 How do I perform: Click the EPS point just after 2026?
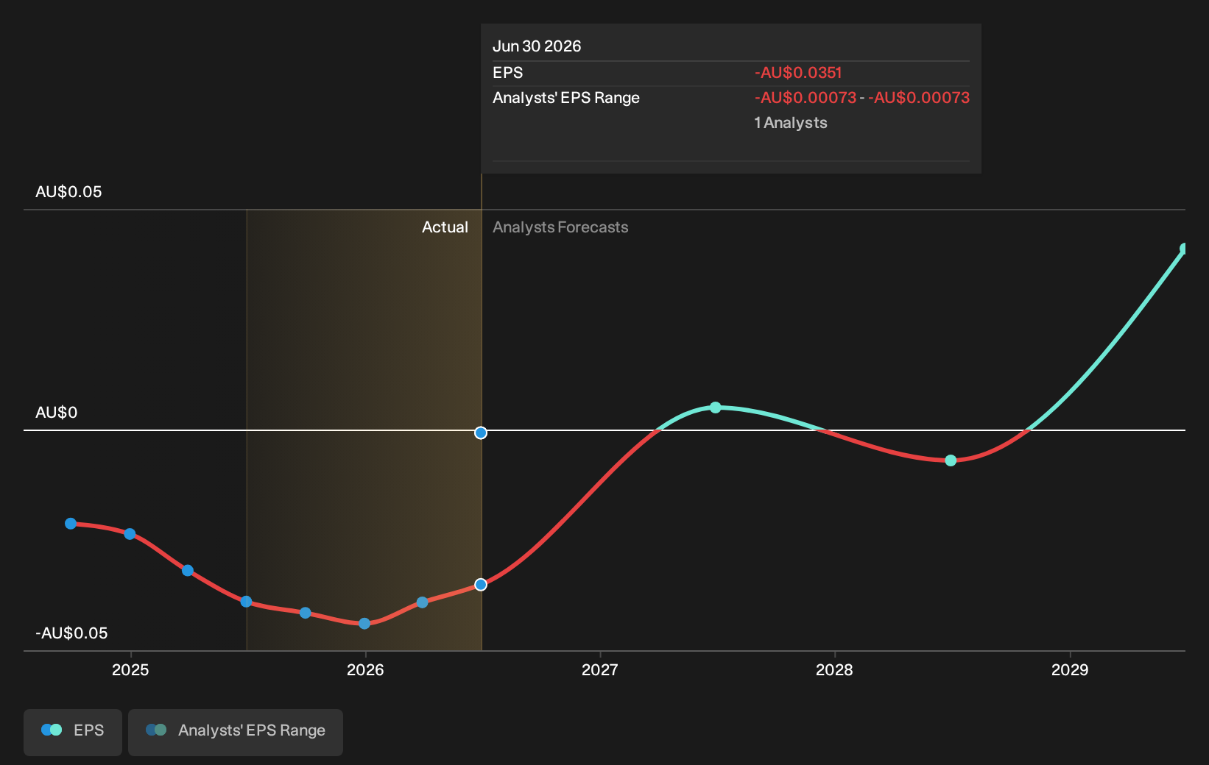[423, 602]
